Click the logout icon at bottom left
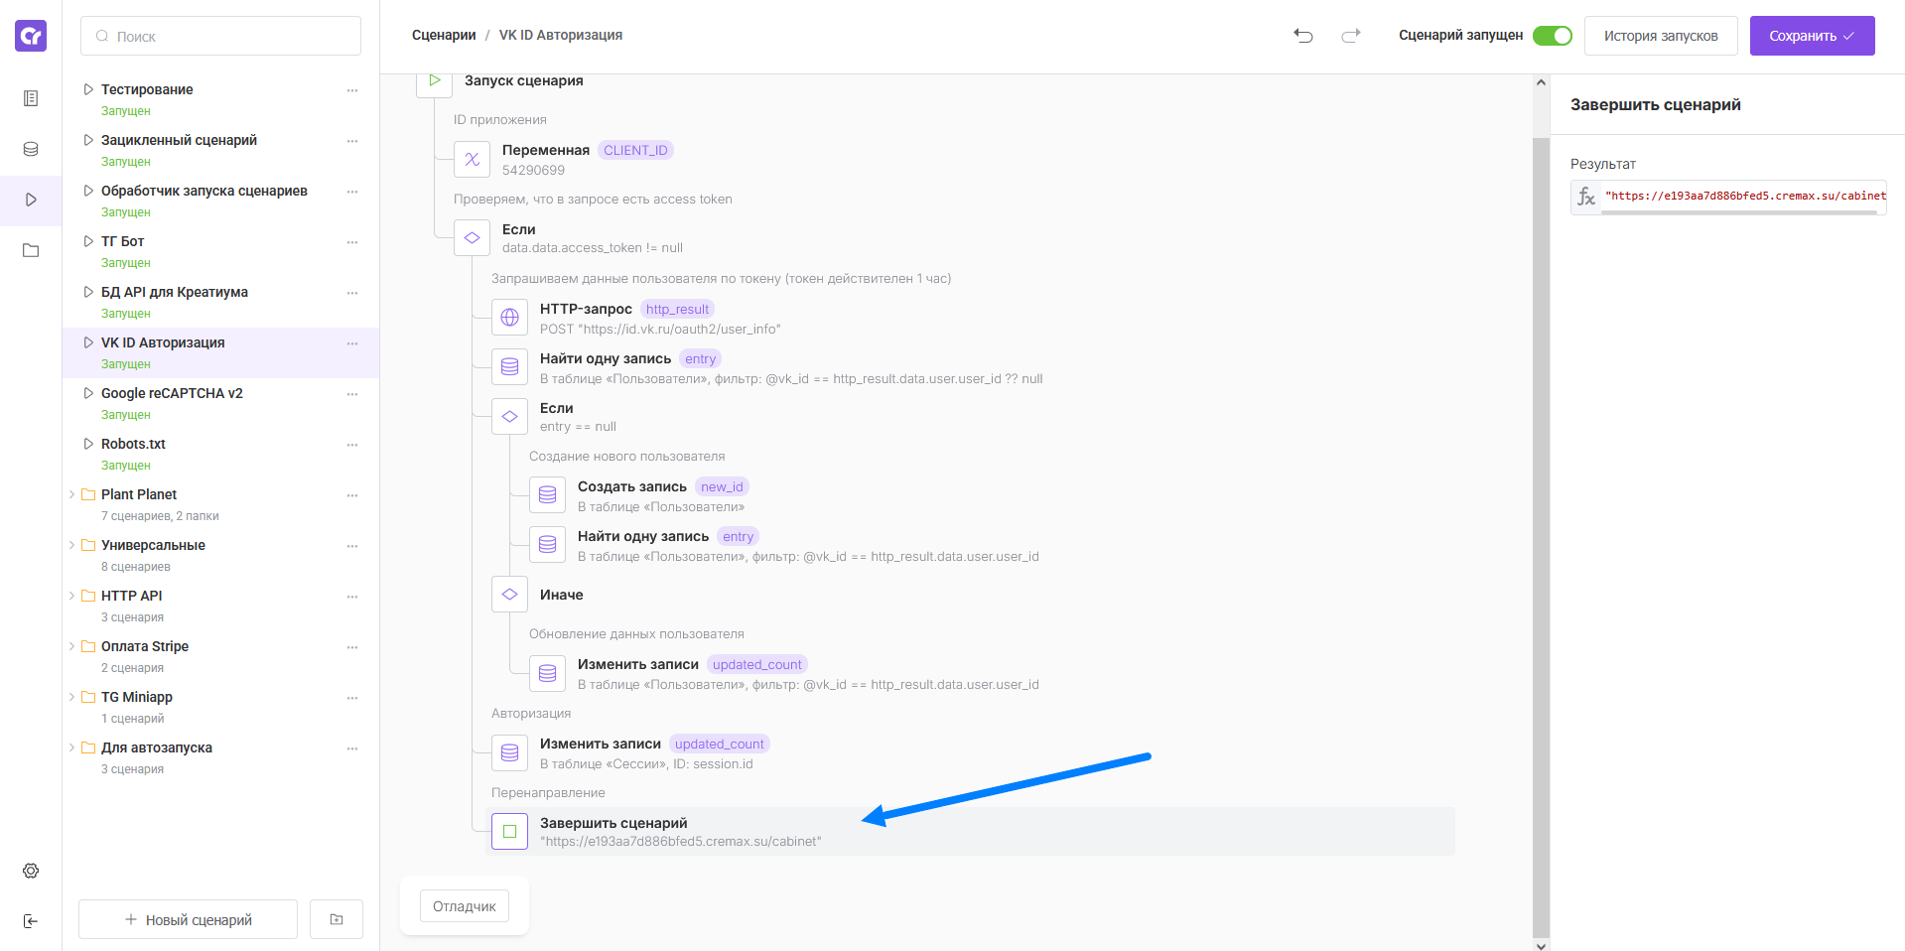This screenshot has height=951, width=1905. 31,921
